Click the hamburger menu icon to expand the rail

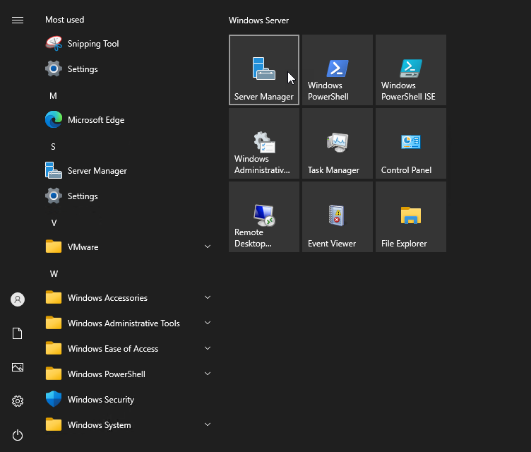coord(18,20)
